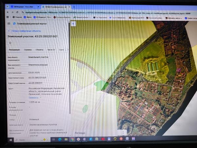Collapse the side panel with double-arrow button
This screenshot has width=197, height=148.
pyautogui.click(x=73, y=24)
